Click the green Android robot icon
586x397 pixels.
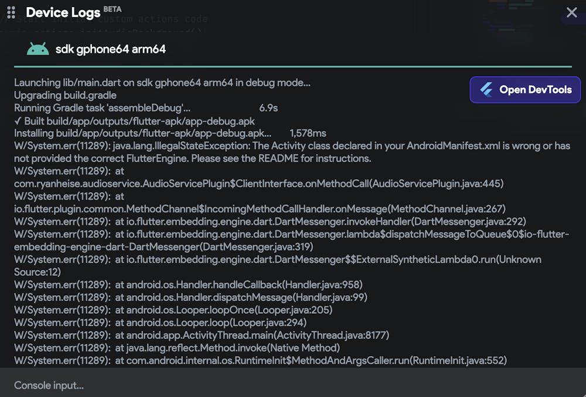(38, 49)
